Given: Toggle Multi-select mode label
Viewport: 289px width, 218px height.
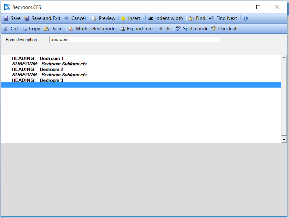Looking at the screenshot, I should pyautogui.click(x=96, y=29).
